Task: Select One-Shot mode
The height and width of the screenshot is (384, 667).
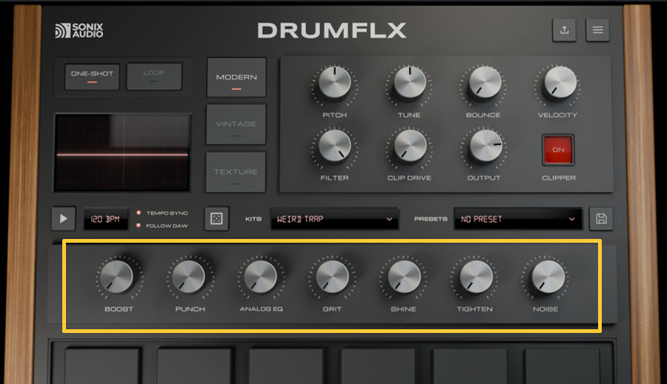Action: [x=92, y=76]
